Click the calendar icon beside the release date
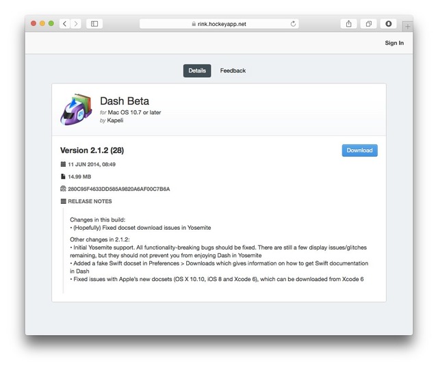Image resolution: width=438 pixels, height=370 pixels. pyautogui.click(x=63, y=164)
